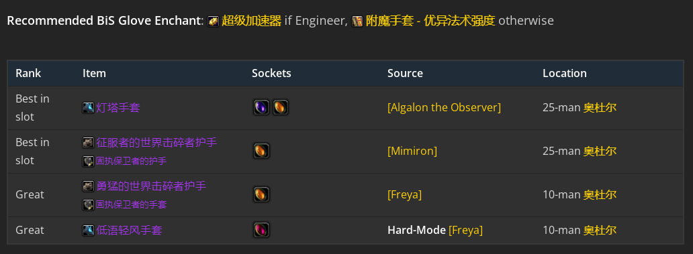693x254 pixels.
Task: Click the orange gem socket in Mimiron row
Action: (x=261, y=151)
